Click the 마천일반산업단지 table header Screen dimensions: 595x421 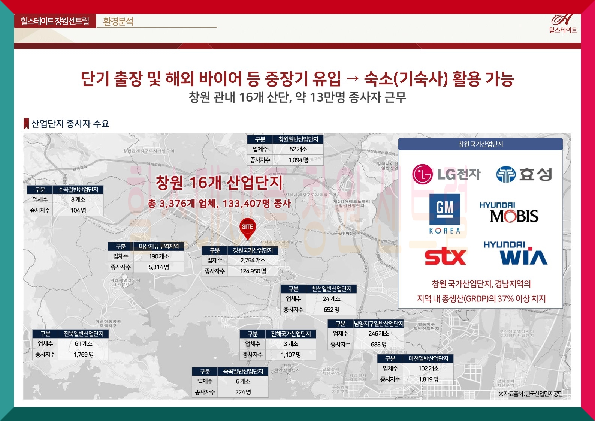pos(428,358)
